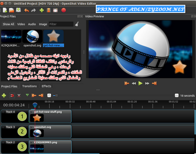Click the New Project icon

pyautogui.click(x=5, y=10)
